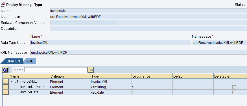Click the InvoiceXML type cell in table
This screenshot has width=247, height=106.
(111, 82)
